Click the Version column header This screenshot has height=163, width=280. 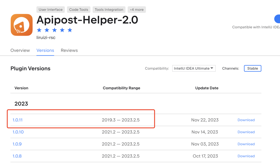21,88
